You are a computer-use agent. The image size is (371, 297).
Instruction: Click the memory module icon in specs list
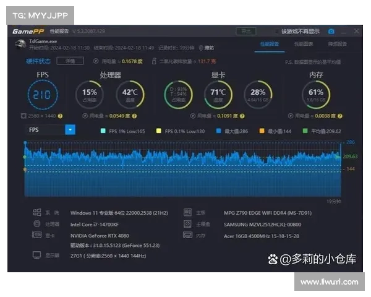pos(187,235)
